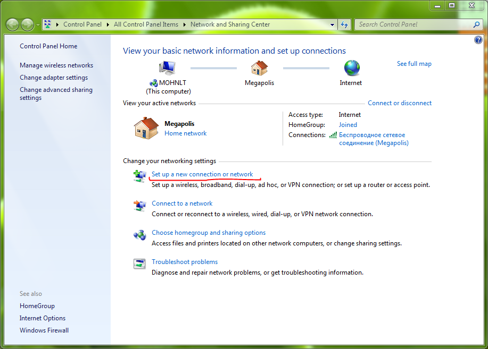Click See full map link

click(414, 64)
